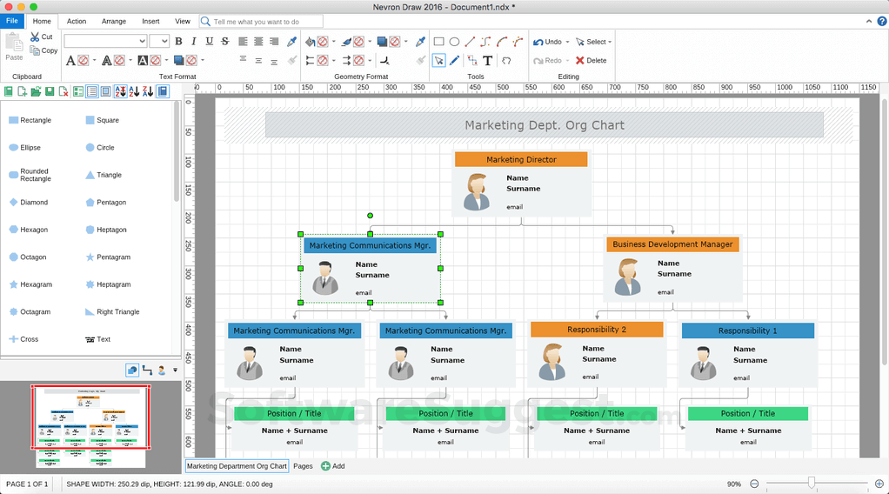Select the Text tool in Tools group
889x494 pixels.
point(488,61)
